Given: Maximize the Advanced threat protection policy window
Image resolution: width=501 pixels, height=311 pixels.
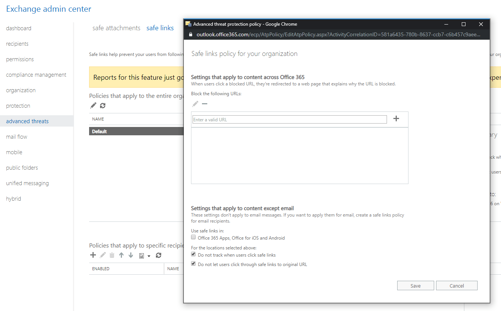Looking at the screenshot, I should pyautogui.click(x=464, y=24).
